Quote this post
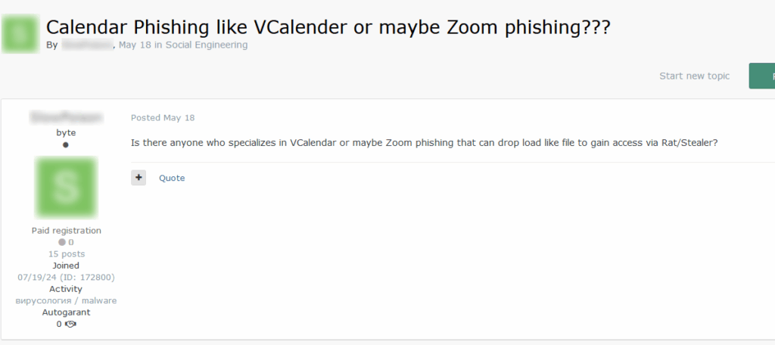The width and height of the screenshot is (775, 345). tap(172, 178)
